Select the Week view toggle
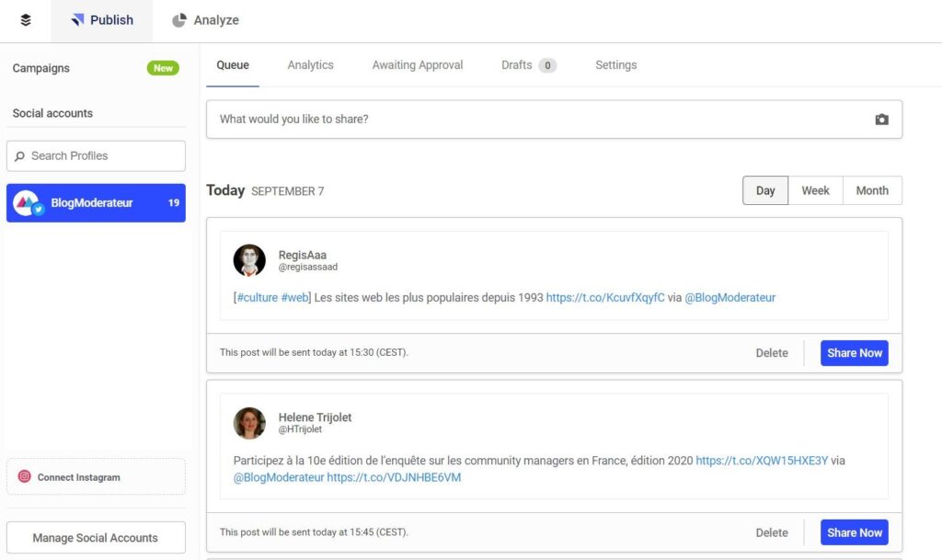The height and width of the screenshot is (560, 942). pyautogui.click(x=815, y=190)
